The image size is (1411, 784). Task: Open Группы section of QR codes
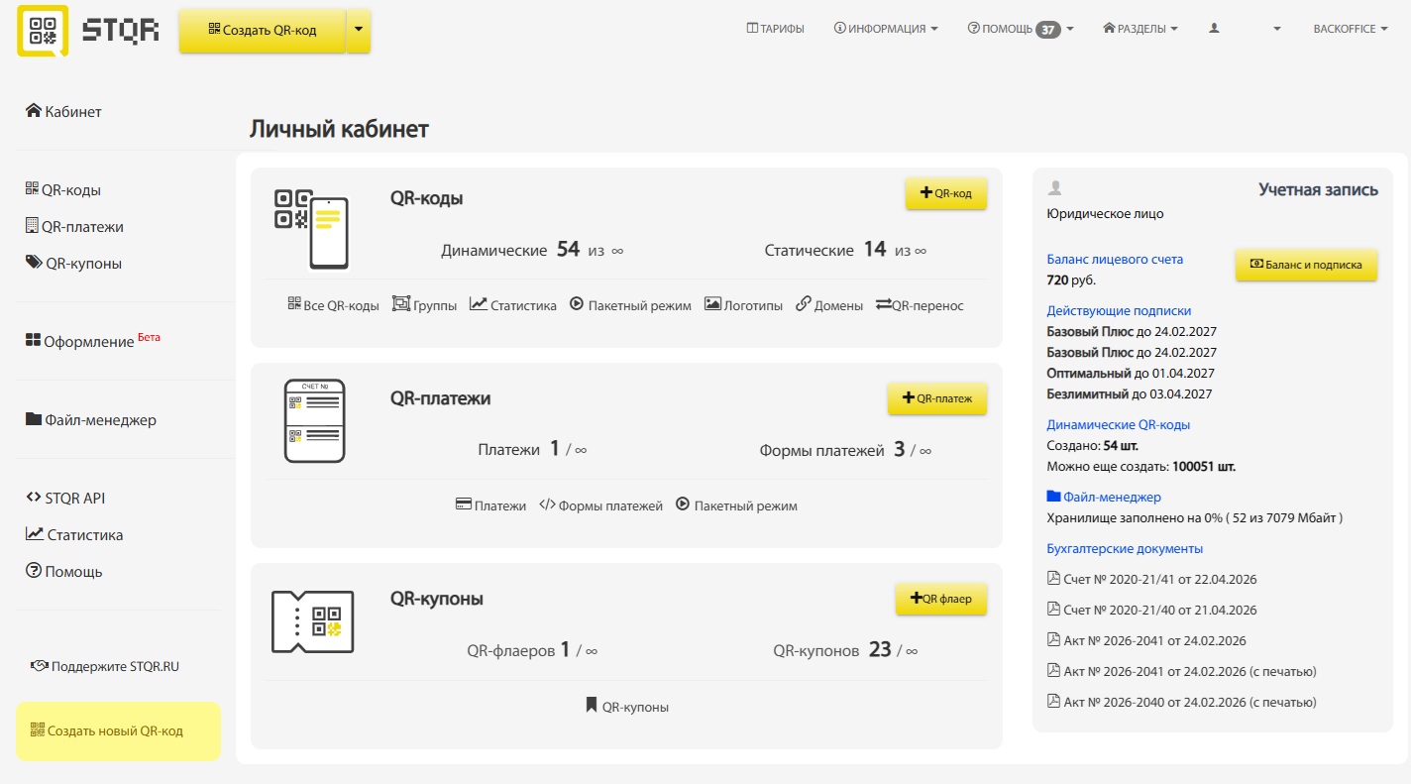(425, 305)
